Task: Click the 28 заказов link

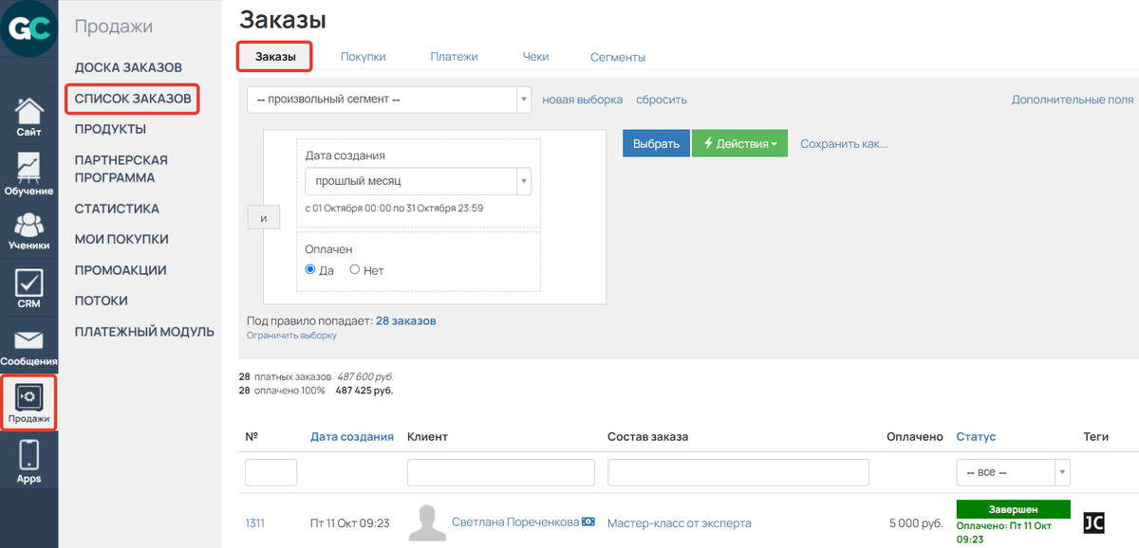Action: tap(406, 320)
